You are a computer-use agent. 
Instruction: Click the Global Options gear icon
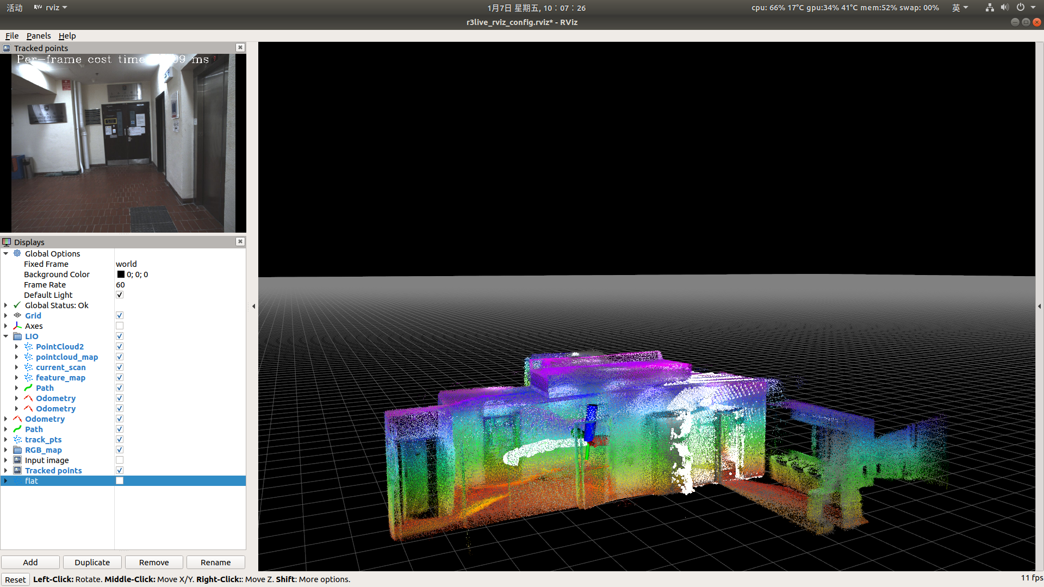click(17, 253)
